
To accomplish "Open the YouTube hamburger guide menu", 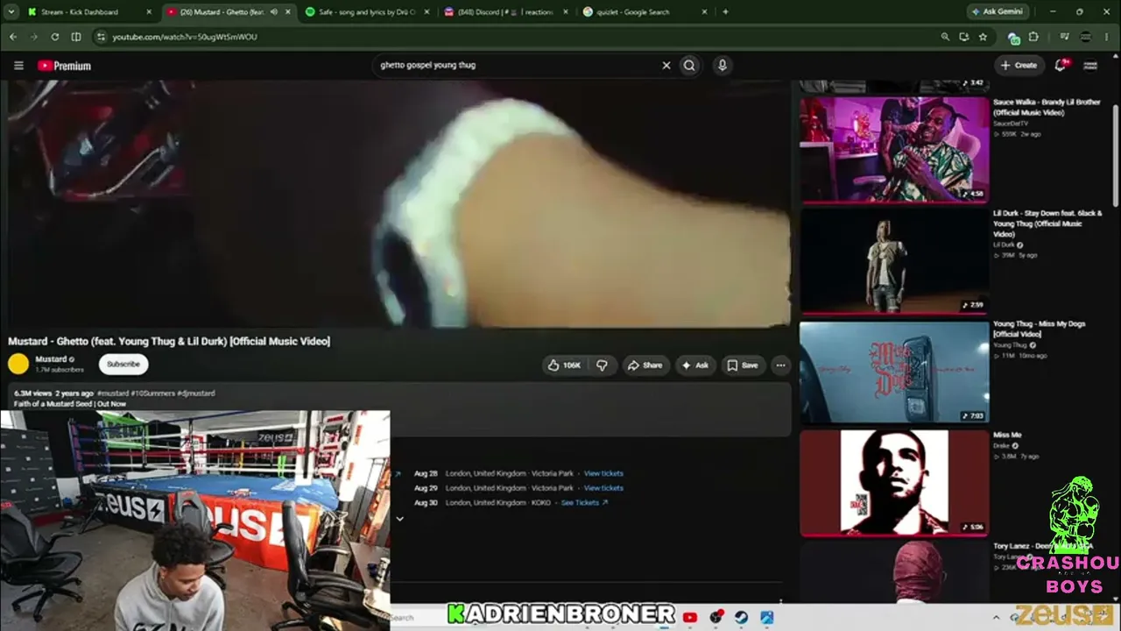I will coord(18,66).
